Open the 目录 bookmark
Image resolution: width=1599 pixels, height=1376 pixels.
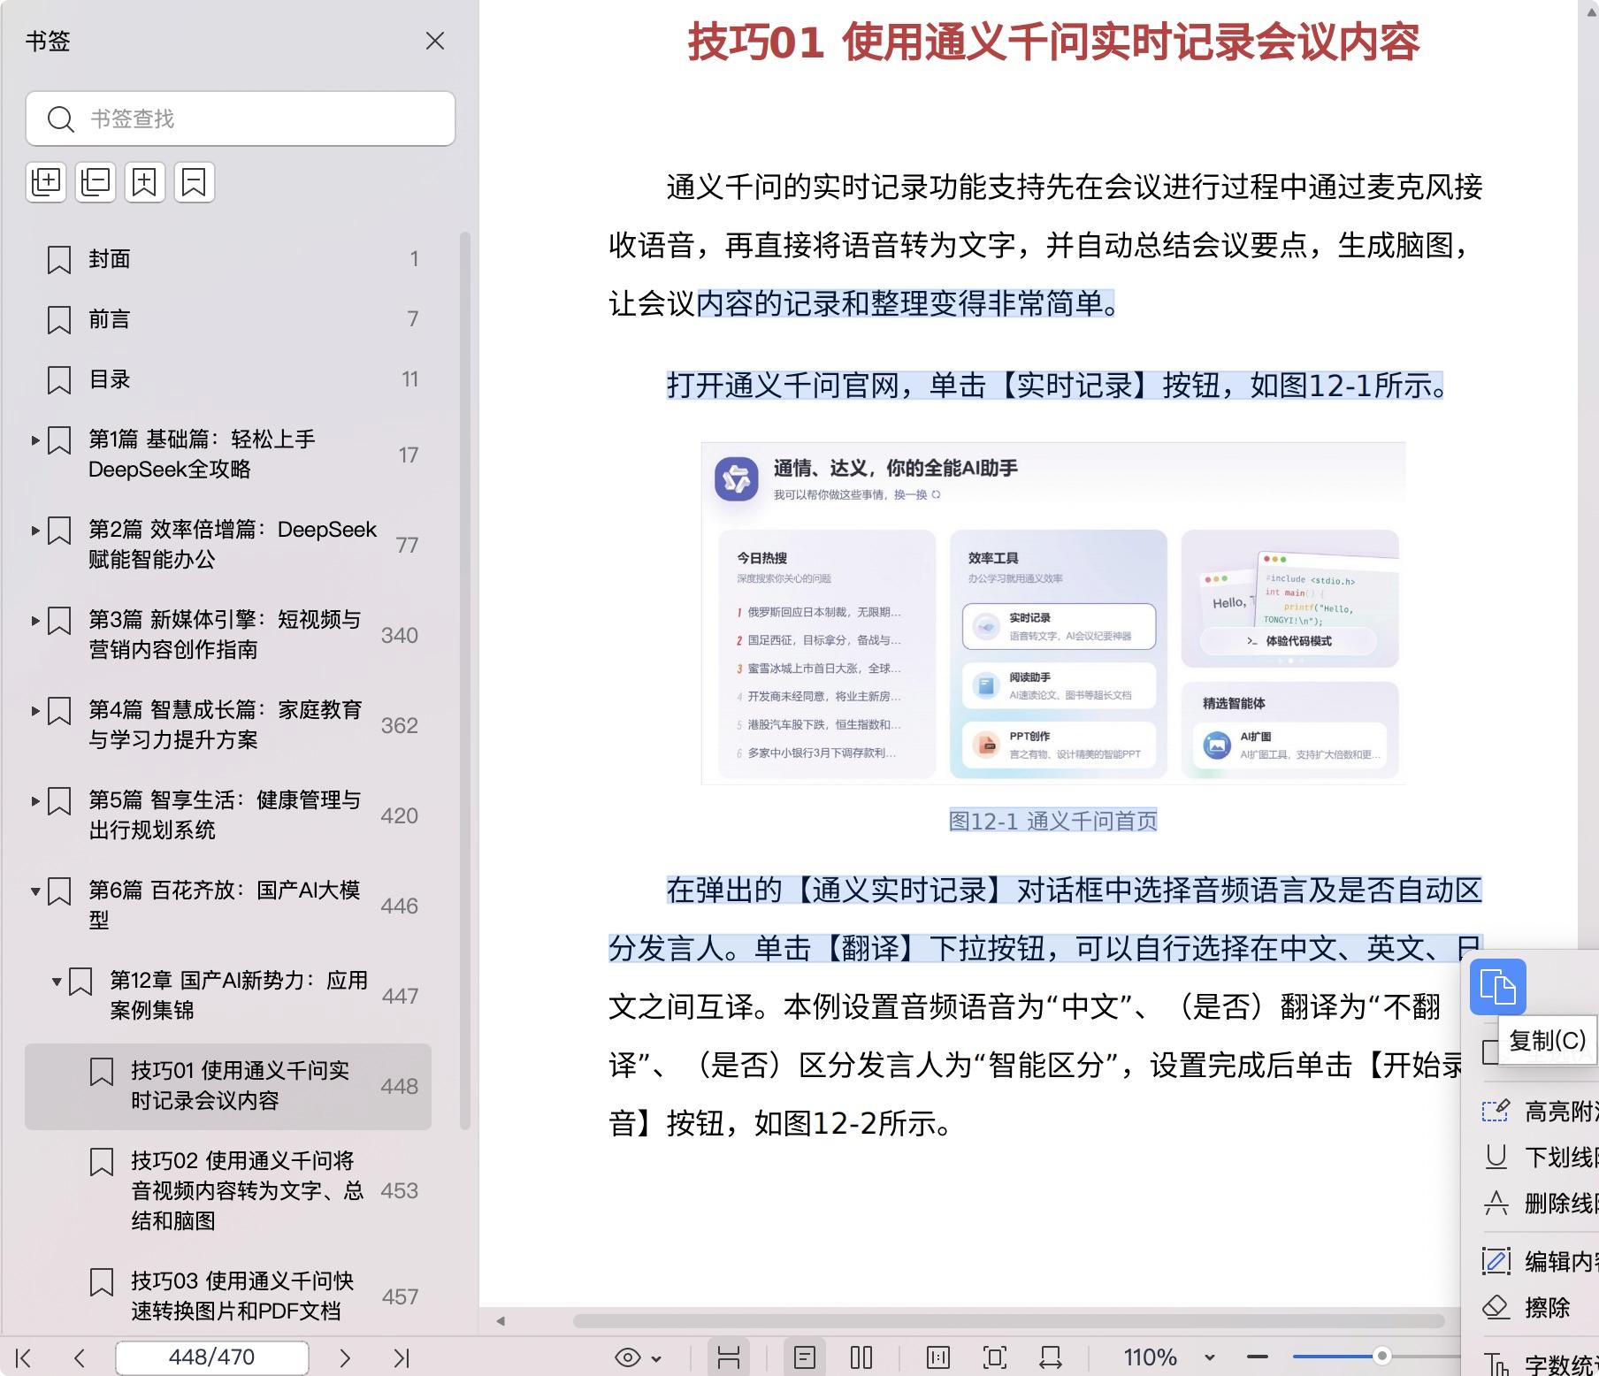pyautogui.click(x=228, y=379)
